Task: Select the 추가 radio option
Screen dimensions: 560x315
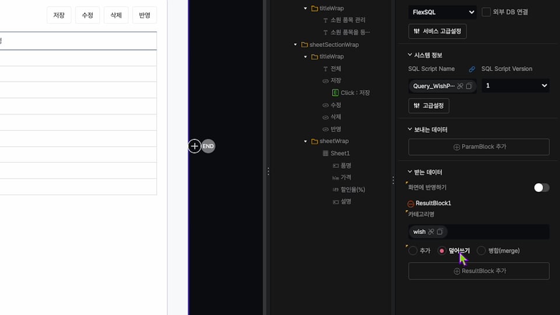Action: tap(413, 251)
